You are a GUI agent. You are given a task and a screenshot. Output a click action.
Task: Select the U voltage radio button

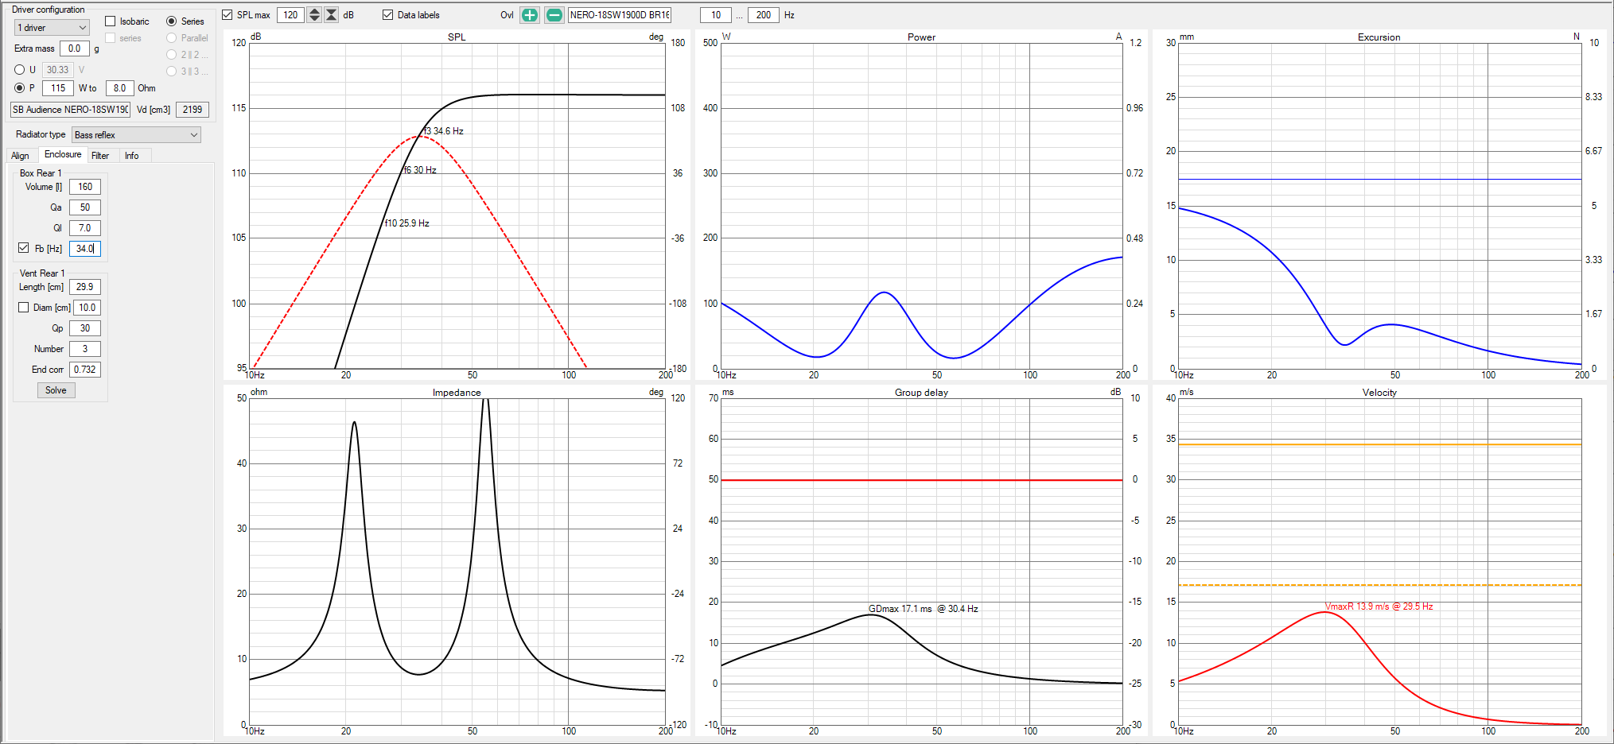19,70
